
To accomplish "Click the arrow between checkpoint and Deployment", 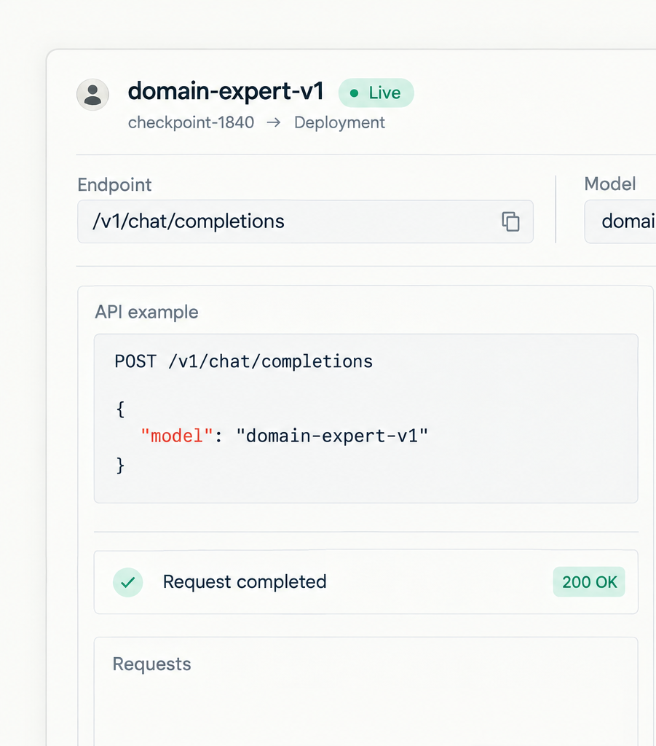I will click(x=274, y=122).
